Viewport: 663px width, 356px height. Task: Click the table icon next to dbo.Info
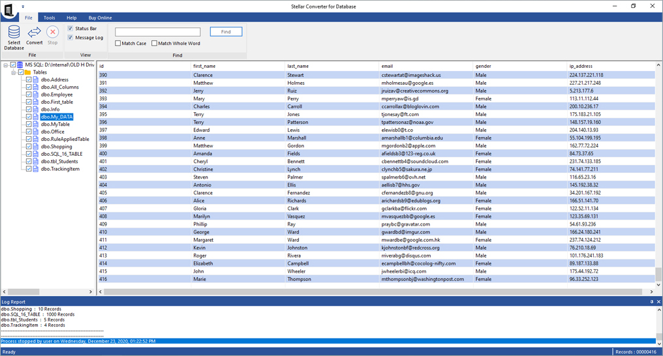pos(36,110)
